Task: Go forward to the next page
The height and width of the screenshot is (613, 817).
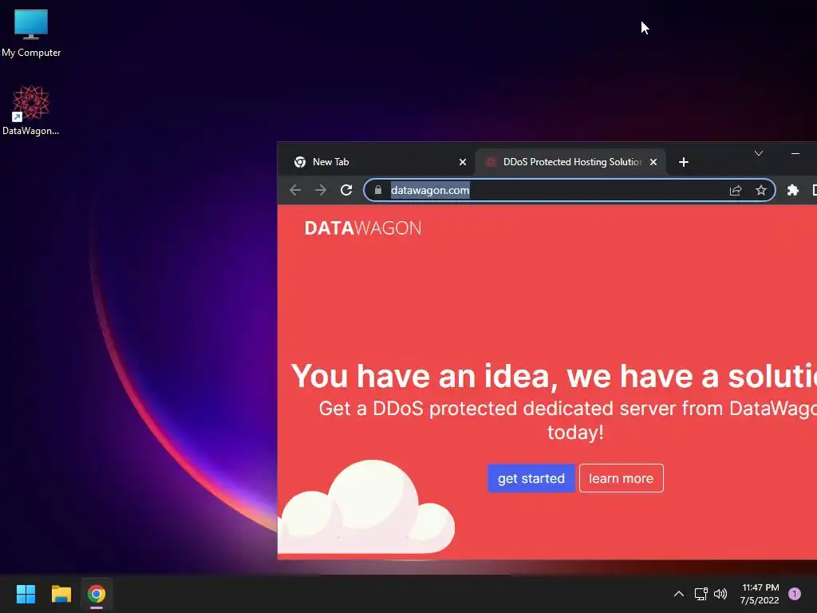Action: pyautogui.click(x=321, y=190)
